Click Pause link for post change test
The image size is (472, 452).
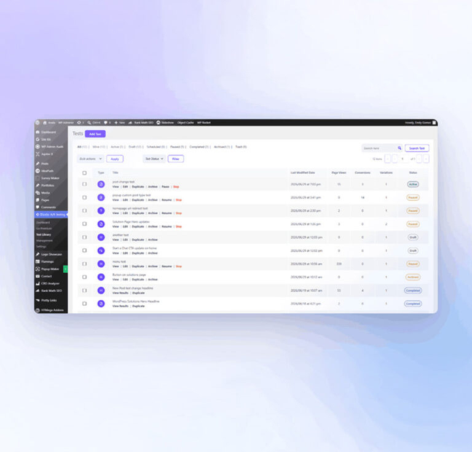(165, 187)
